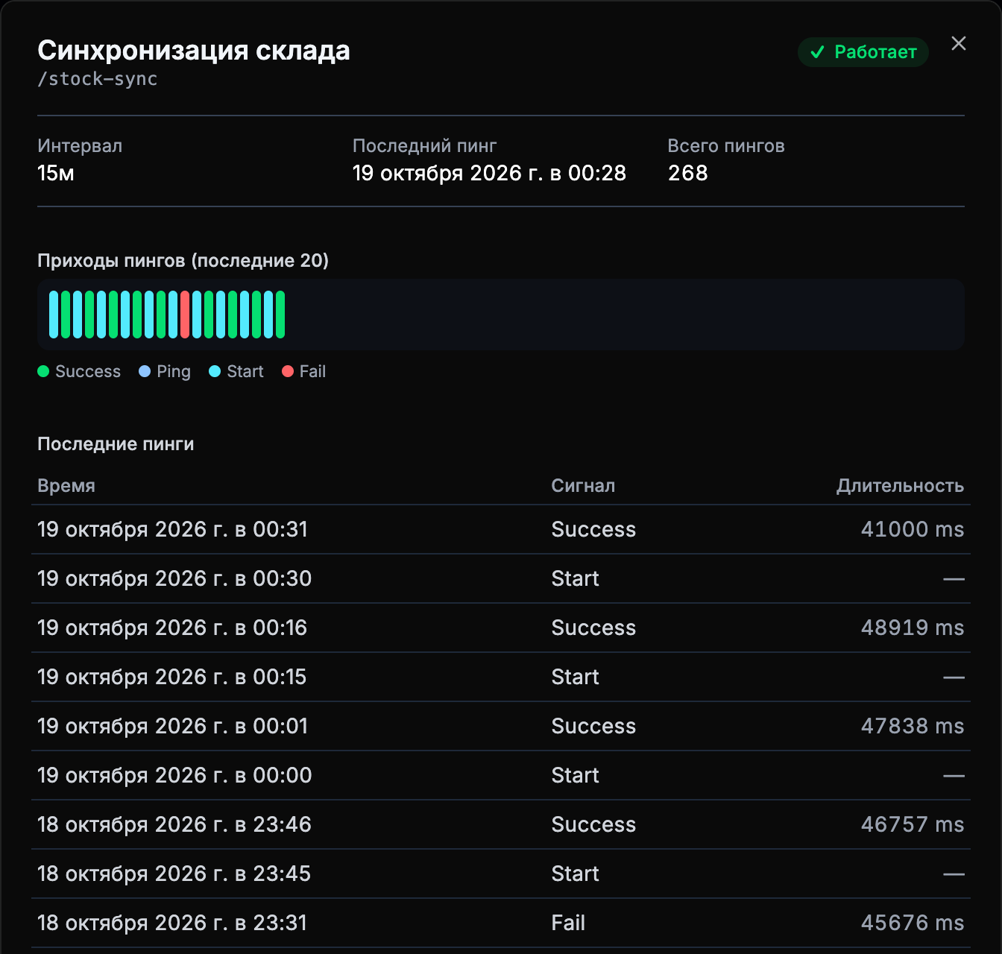This screenshot has height=954, width=1002.
Task: Select the interval value 15м
Action: point(56,173)
